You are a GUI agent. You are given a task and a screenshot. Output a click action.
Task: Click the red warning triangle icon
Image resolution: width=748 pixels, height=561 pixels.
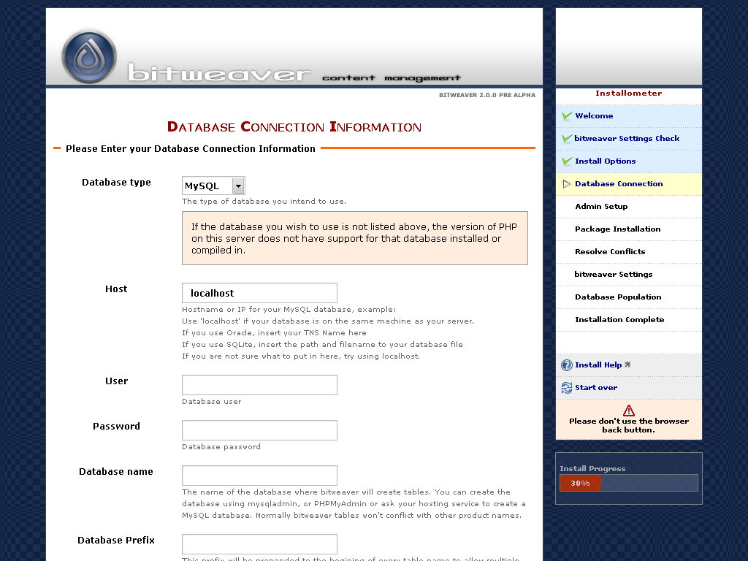pos(629,411)
